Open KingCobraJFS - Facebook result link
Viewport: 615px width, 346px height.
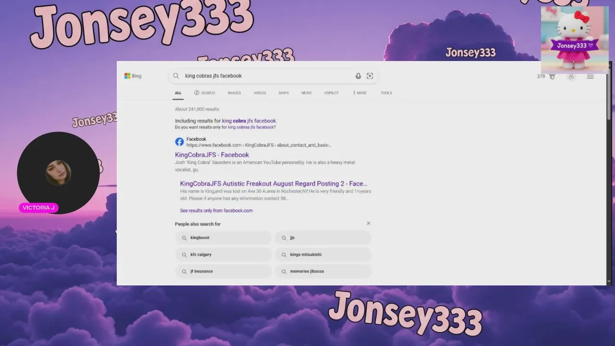coord(212,155)
